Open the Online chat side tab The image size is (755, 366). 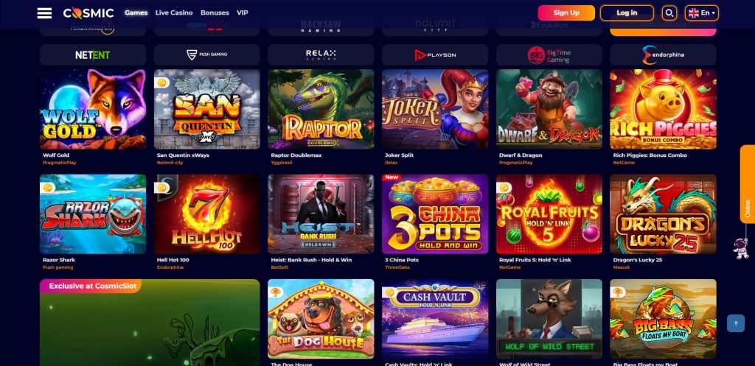pos(748,183)
